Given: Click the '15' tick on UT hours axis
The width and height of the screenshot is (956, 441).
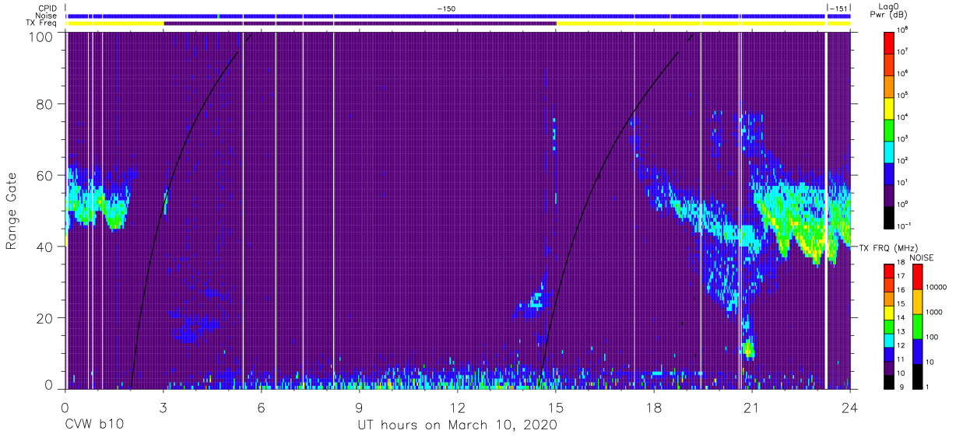Looking at the screenshot, I should [x=556, y=408].
